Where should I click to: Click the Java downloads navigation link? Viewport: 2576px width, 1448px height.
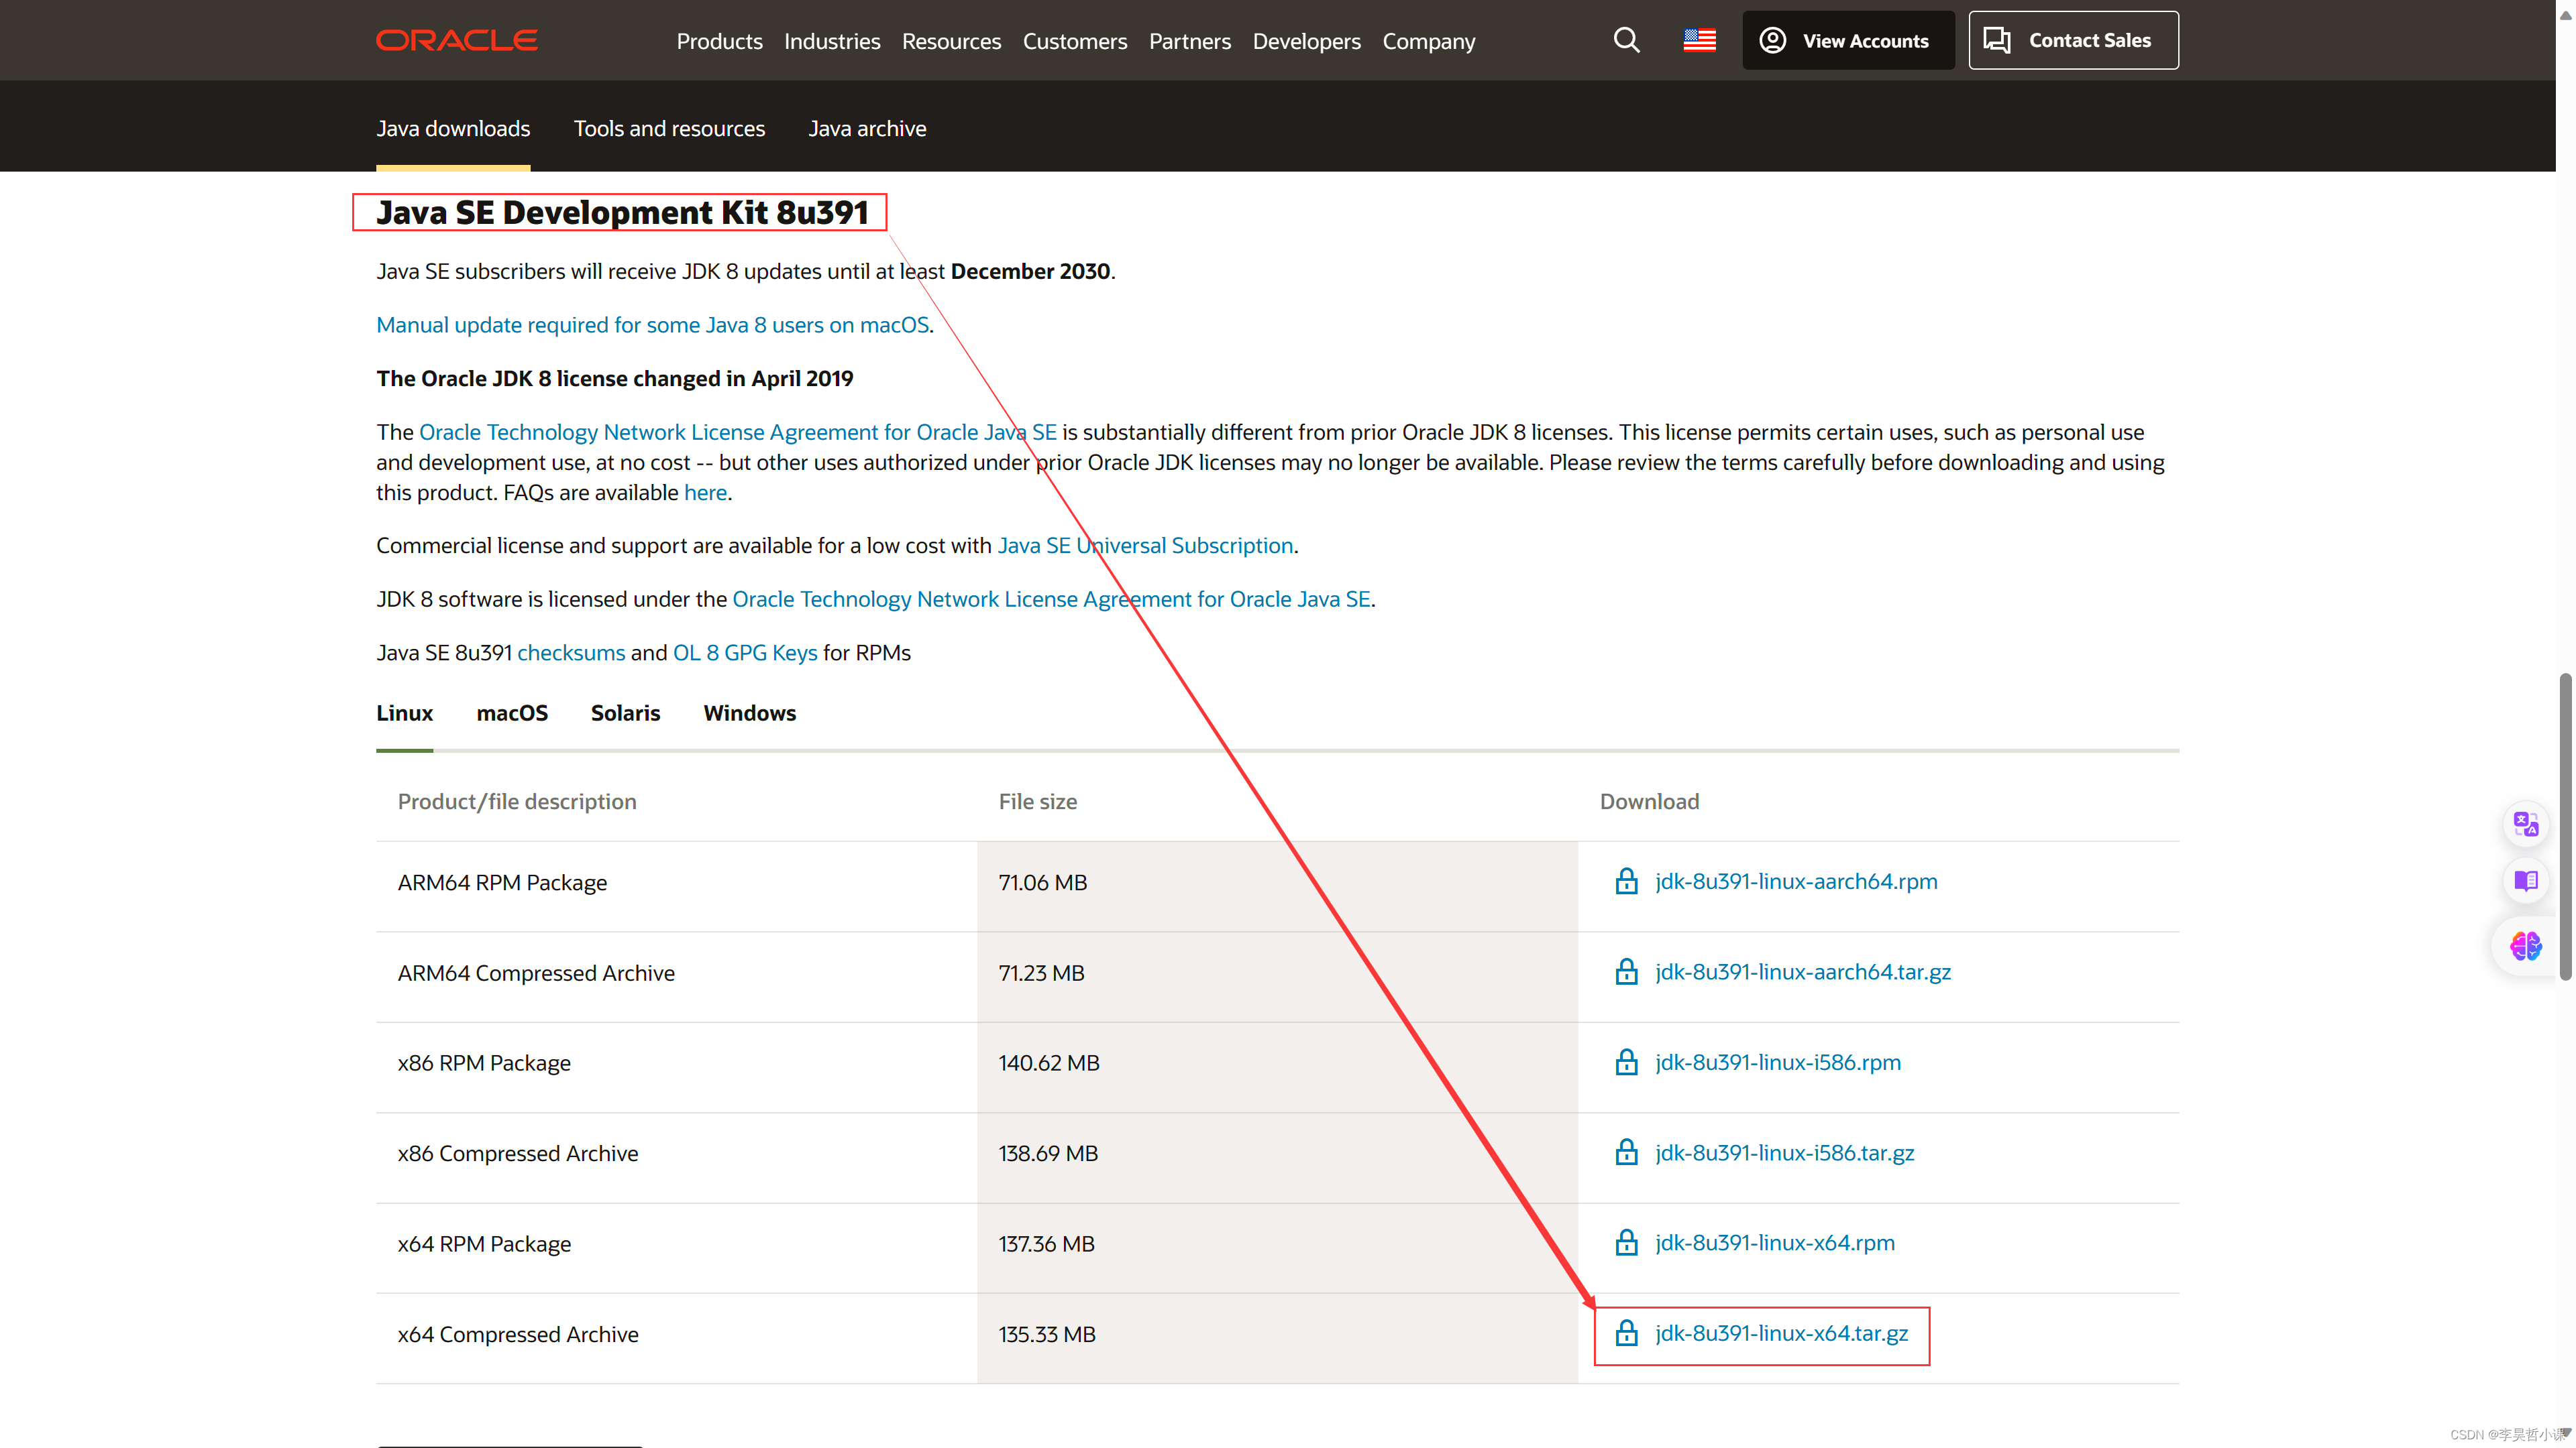click(x=453, y=125)
